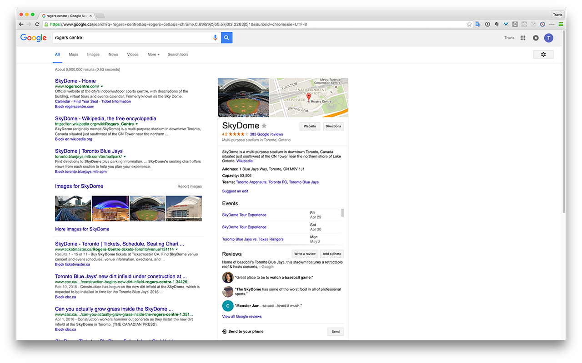Click the Wikipedia link in panel description
Screen dimensions: 582x363
[x=245, y=161]
